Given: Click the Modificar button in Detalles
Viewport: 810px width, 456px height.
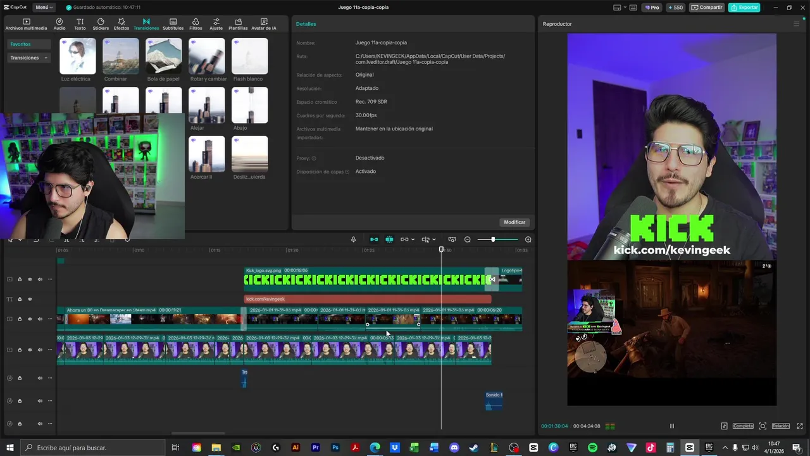Looking at the screenshot, I should point(514,222).
